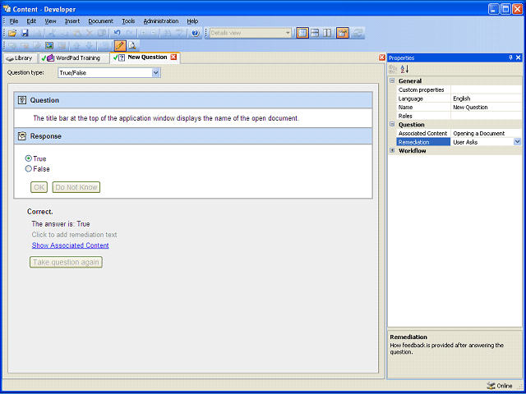Click the Alphabetical sort icon in Properties
This screenshot has height=394, width=526.
(404, 69)
